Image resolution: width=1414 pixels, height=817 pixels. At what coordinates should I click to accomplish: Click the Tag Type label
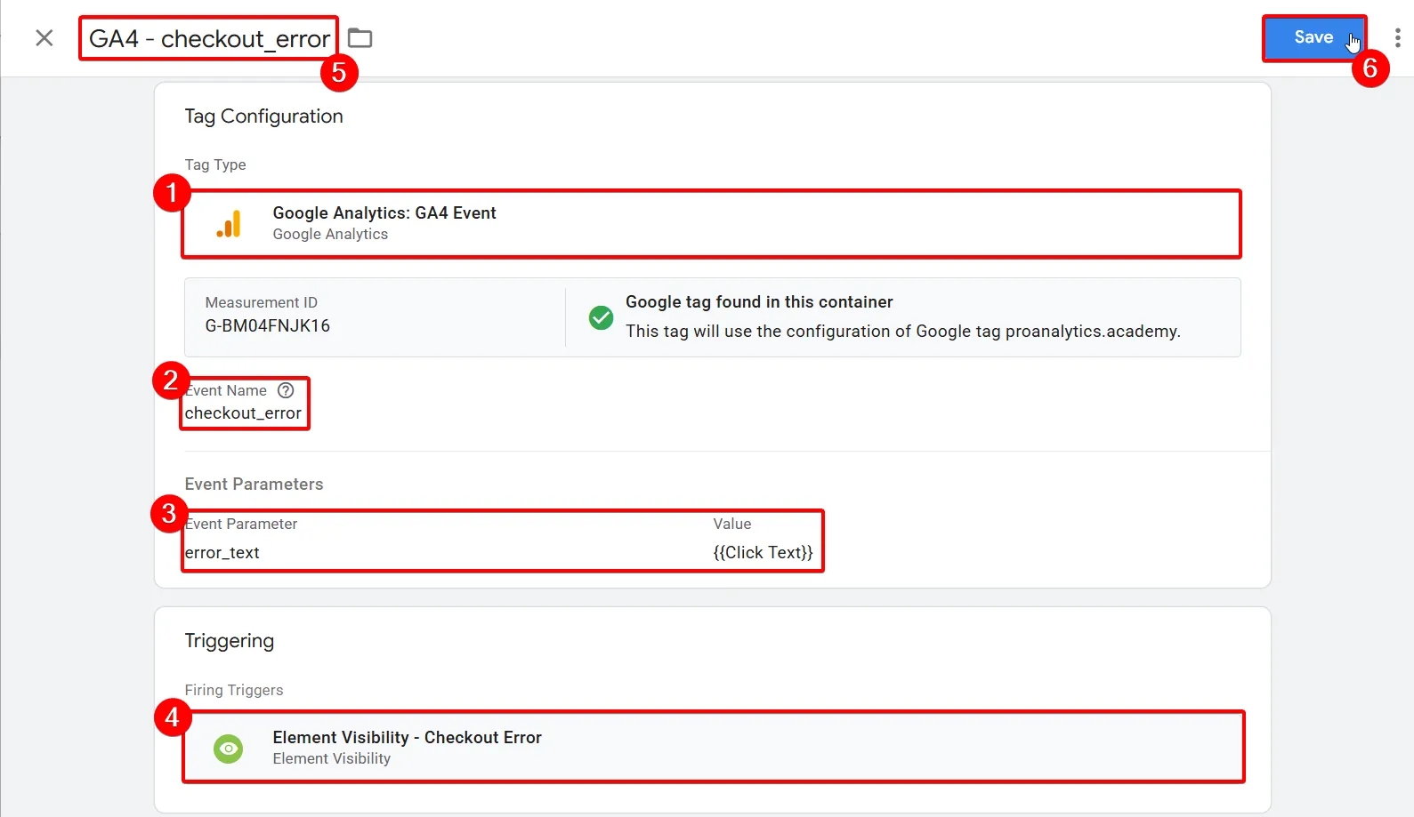click(x=215, y=164)
